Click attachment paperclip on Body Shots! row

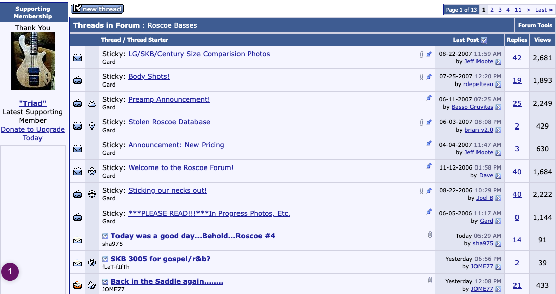421,77
